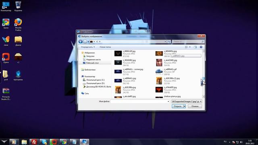Expand the Открыть button's split arrow
258x145 pixels.
[x=185, y=106]
